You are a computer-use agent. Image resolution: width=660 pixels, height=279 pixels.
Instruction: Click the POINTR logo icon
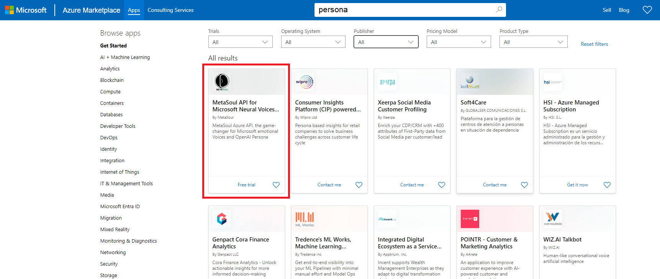(470, 219)
